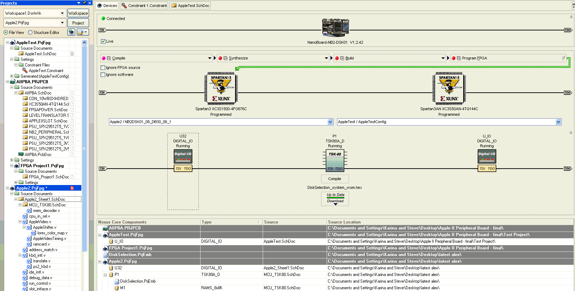Click the Spartan3 XC3S1500-4FG676C chip icon
The height and width of the screenshot is (291, 575).
(x=221, y=88)
